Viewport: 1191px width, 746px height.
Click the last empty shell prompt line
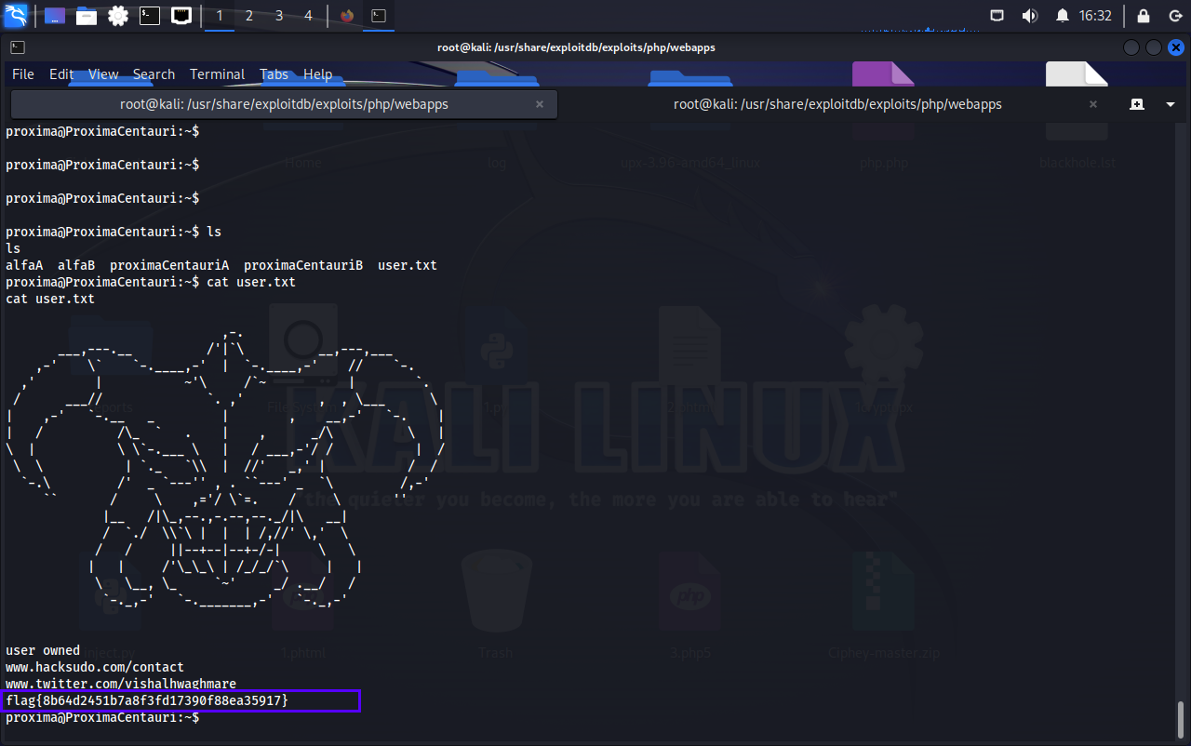click(x=102, y=718)
